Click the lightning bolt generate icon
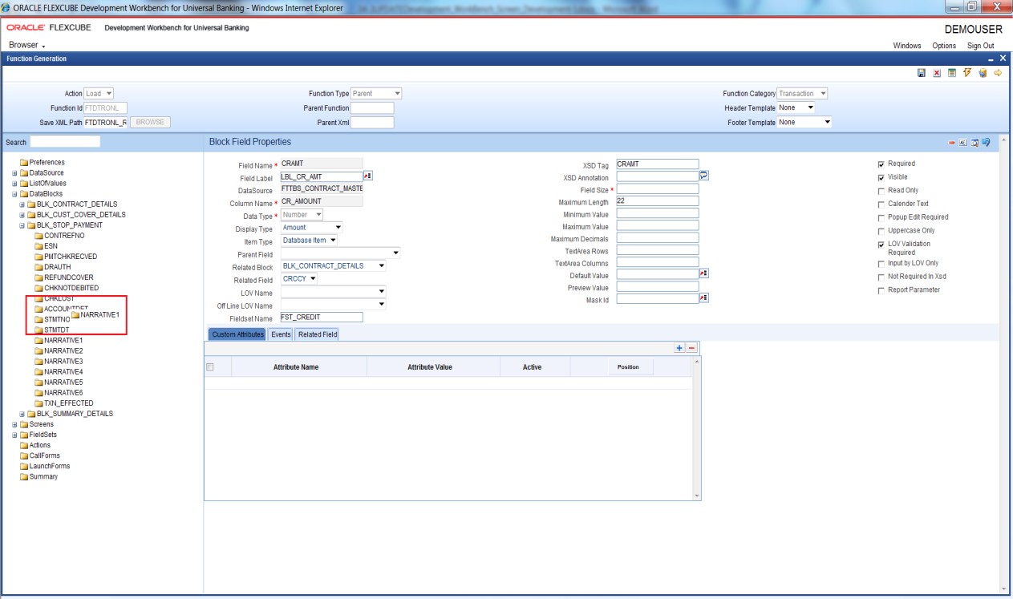 coord(967,73)
